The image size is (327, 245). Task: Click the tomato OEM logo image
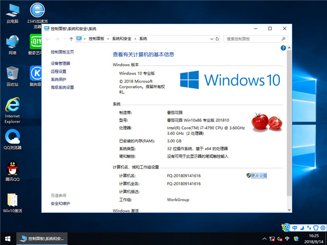[x=267, y=122]
